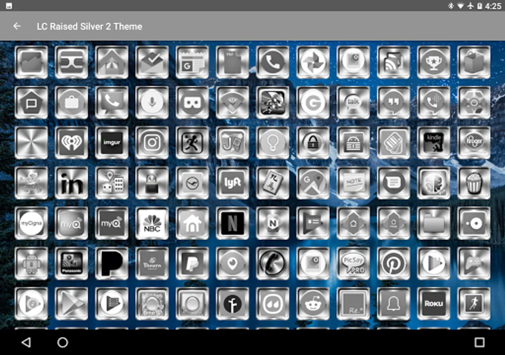
Task: Select the Google Photos pinwheel icon
Action: click(313, 62)
